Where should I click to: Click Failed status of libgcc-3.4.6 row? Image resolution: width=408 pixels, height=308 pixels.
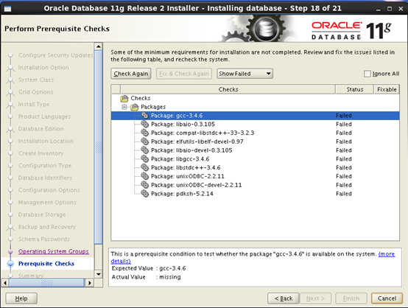click(343, 159)
